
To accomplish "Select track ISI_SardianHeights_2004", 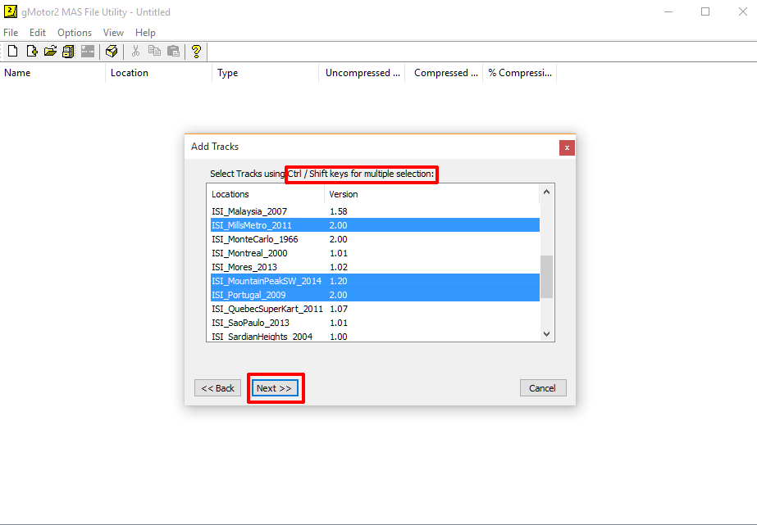I will 375,336.
